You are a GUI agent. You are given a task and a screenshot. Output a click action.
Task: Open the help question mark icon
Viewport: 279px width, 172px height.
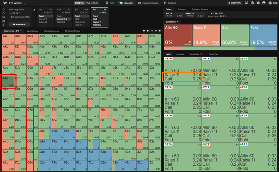(x=252, y=3)
